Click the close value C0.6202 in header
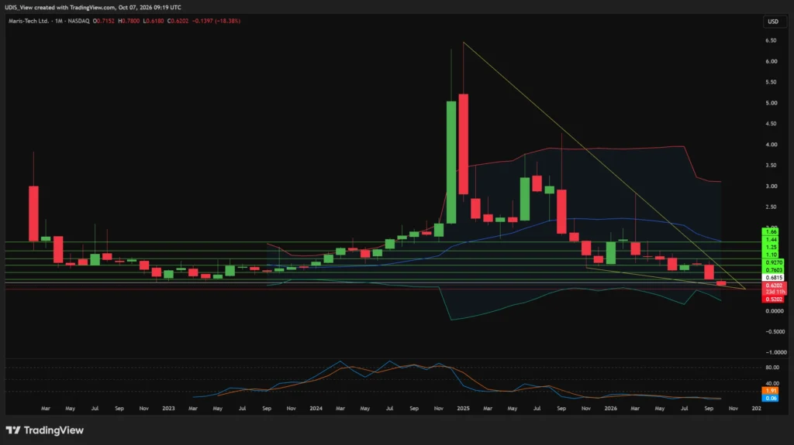 [178, 21]
